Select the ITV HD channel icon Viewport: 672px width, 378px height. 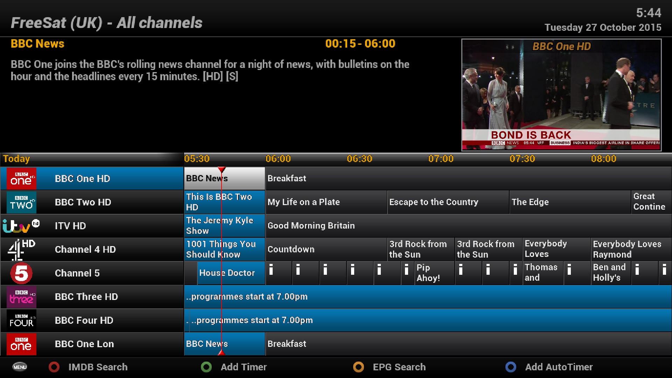tap(21, 225)
